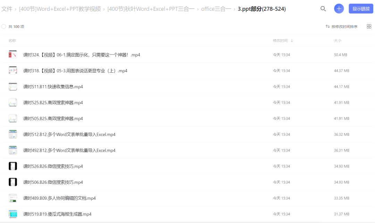The width and height of the screenshot is (375, 223).
Task: Click file icon for 课时512 Word文表单批量导入Excel
Action: click(x=13, y=134)
